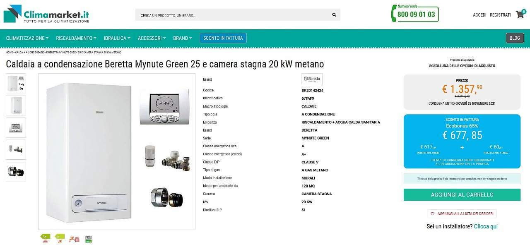Click the 'CALDAIE' macro typology value
The height and width of the screenshot is (247, 530).
click(x=309, y=106)
